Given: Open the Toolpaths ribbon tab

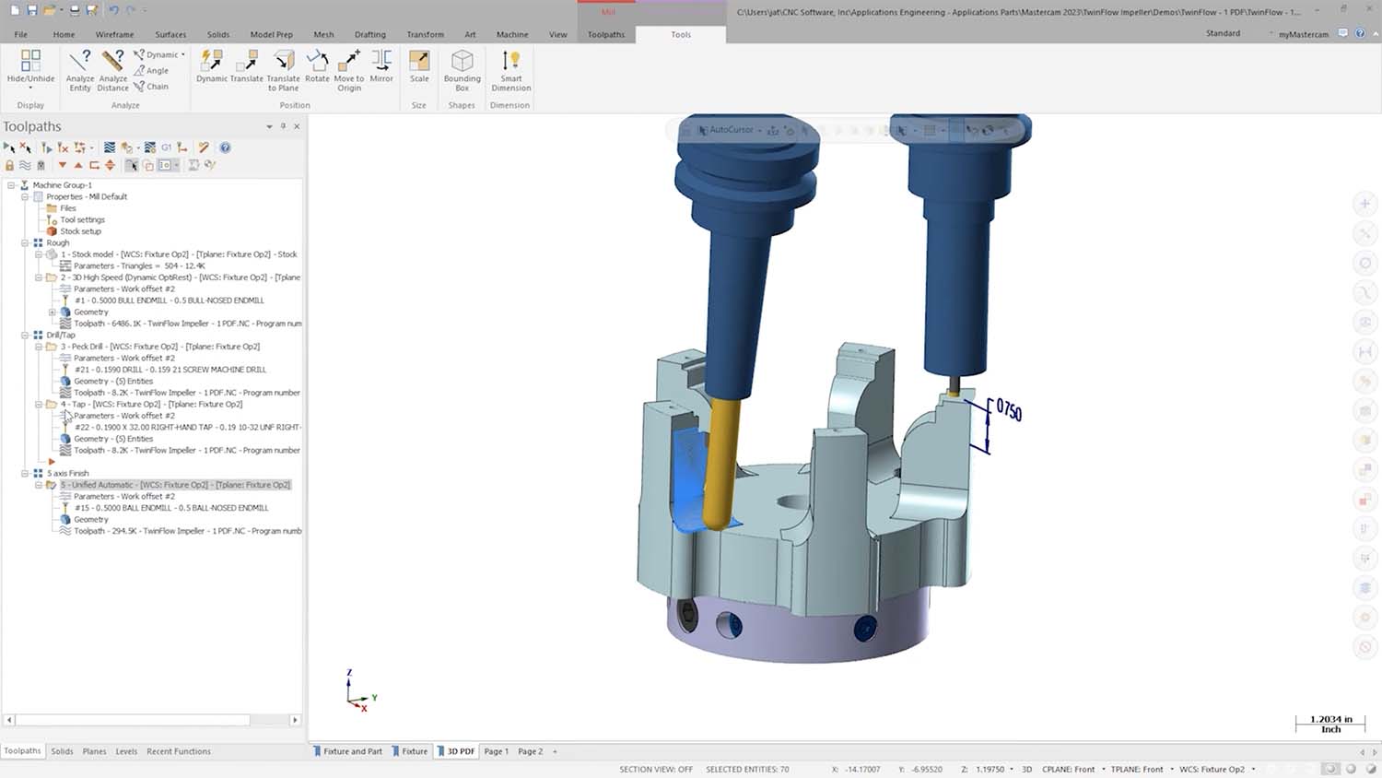Looking at the screenshot, I should pos(606,34).
